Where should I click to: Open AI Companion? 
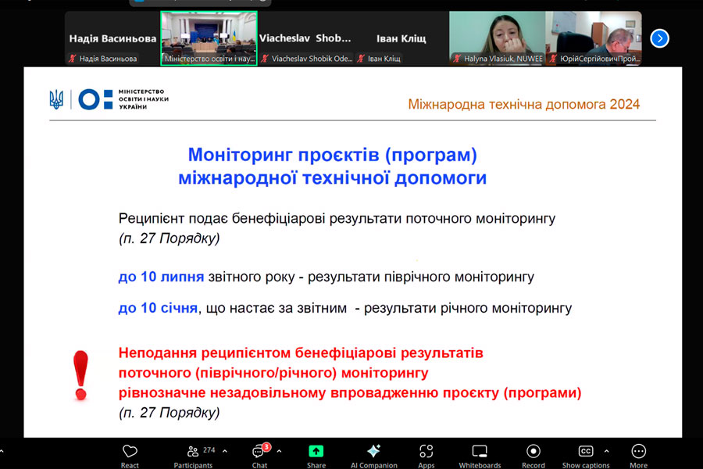374,456
